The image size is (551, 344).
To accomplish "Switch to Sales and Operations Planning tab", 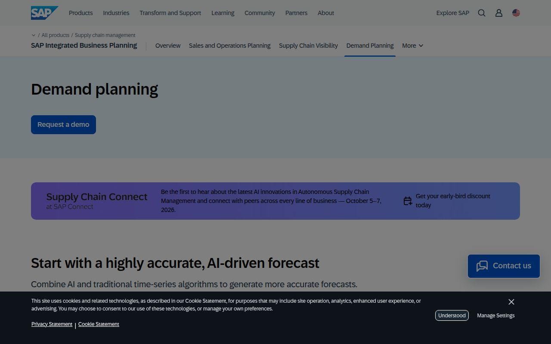I will tap(230, 46).
